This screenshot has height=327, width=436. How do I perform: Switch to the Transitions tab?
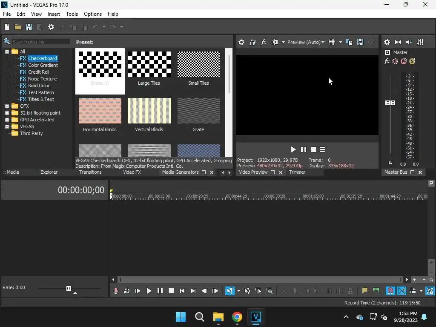(x=90, y=172)
